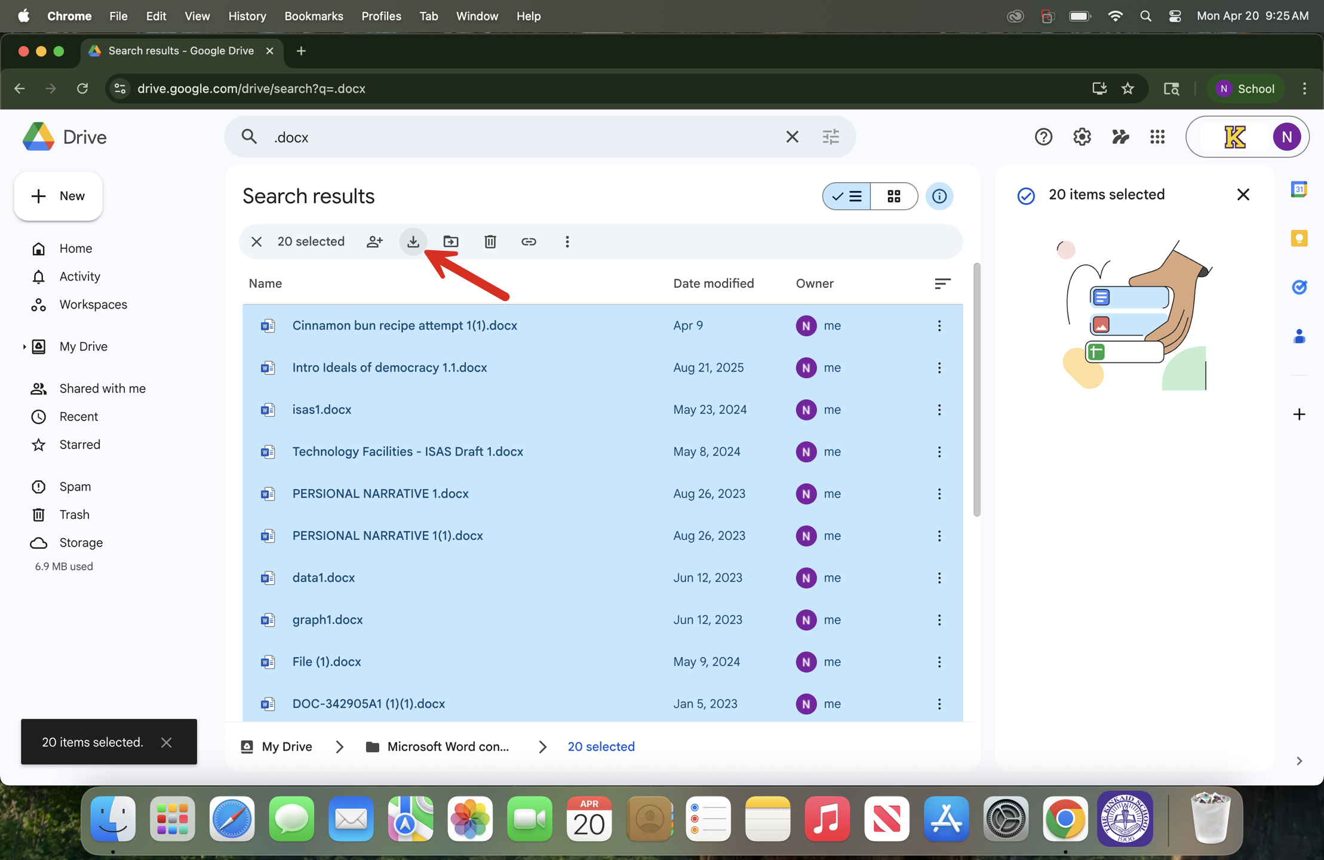
Task: Open the Google apps grid icon
Action: (x=1157, y=137)
